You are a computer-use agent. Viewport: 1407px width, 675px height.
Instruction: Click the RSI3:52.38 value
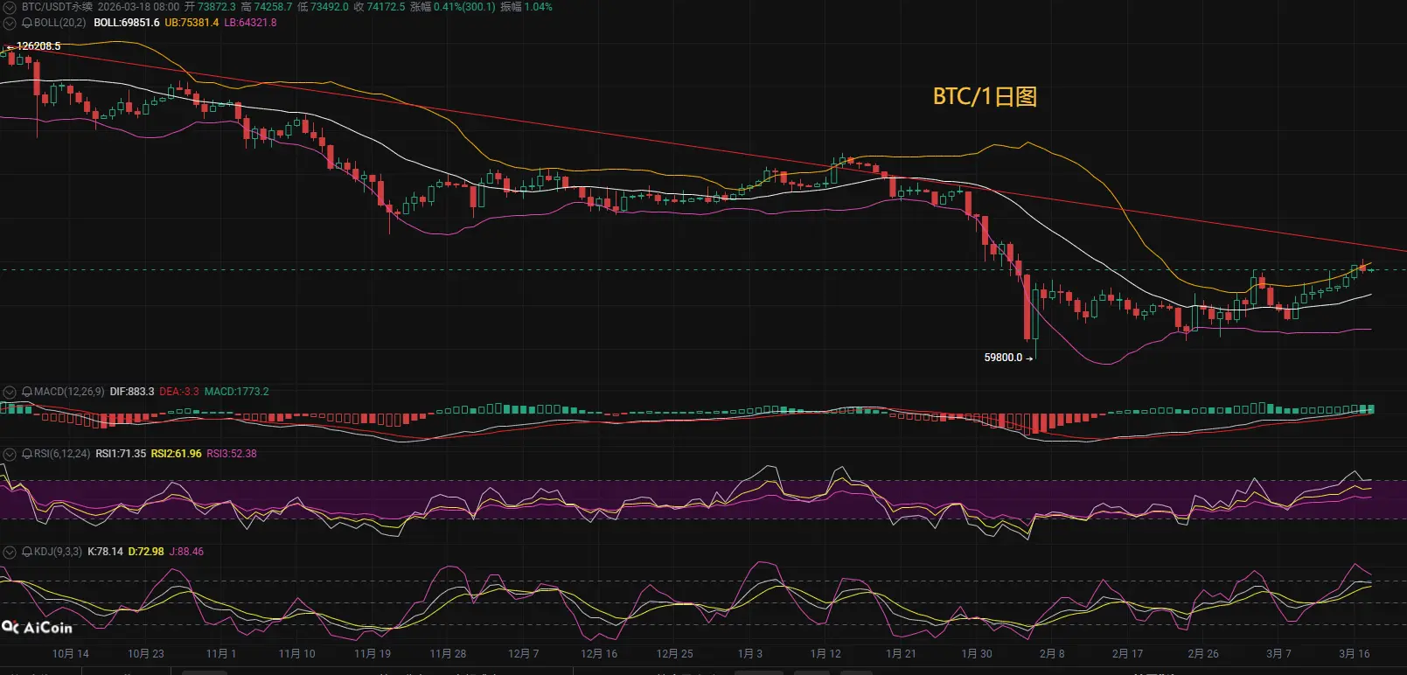(x=232, y=454)
